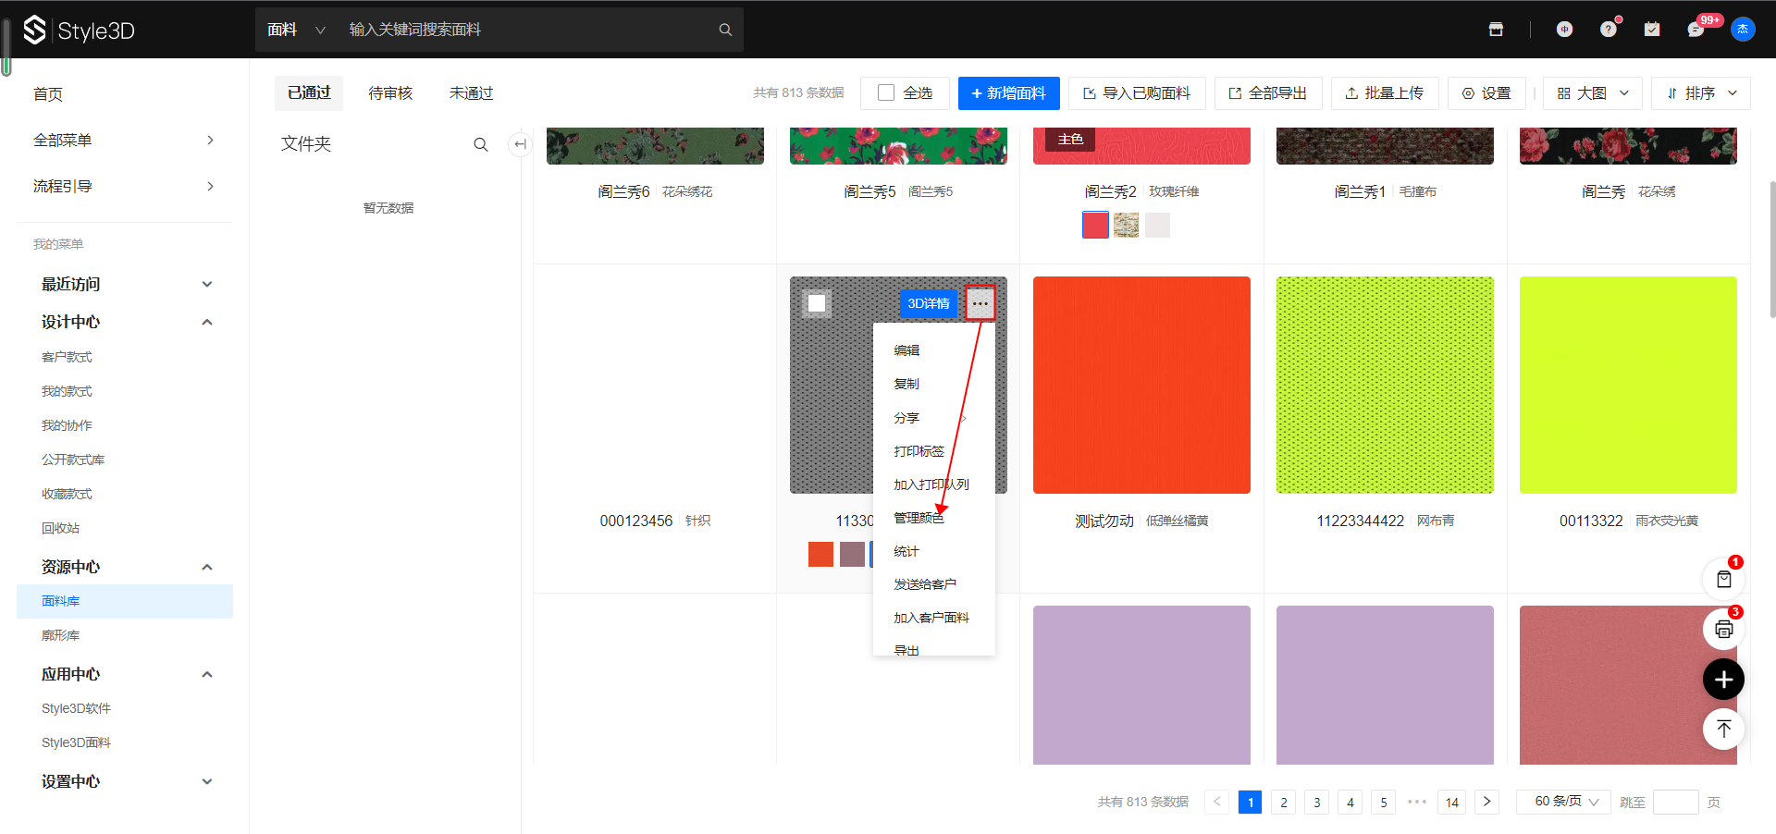Image resolution: width=1776 pixels, height=834 pixels.
Task: Open the task calendar checklist icon
Action: (x=1652, y=30)
